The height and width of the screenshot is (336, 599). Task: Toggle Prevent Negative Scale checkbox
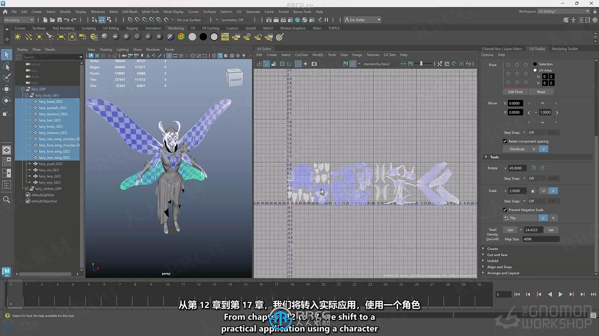click(505, 210)
